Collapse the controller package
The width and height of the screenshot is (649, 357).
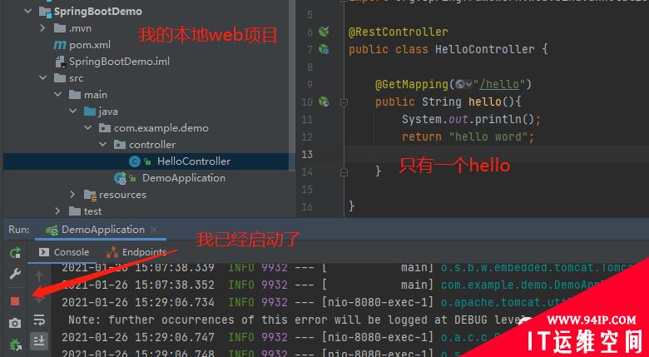(102, 145)
